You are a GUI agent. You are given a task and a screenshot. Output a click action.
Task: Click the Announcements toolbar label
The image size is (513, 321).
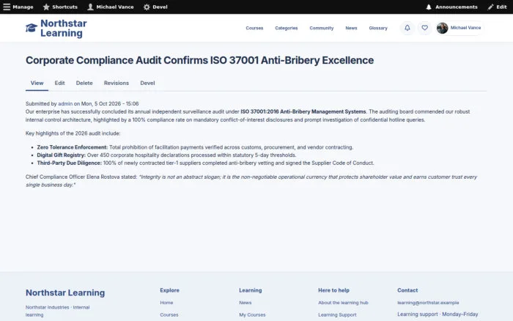pos(457,7)
